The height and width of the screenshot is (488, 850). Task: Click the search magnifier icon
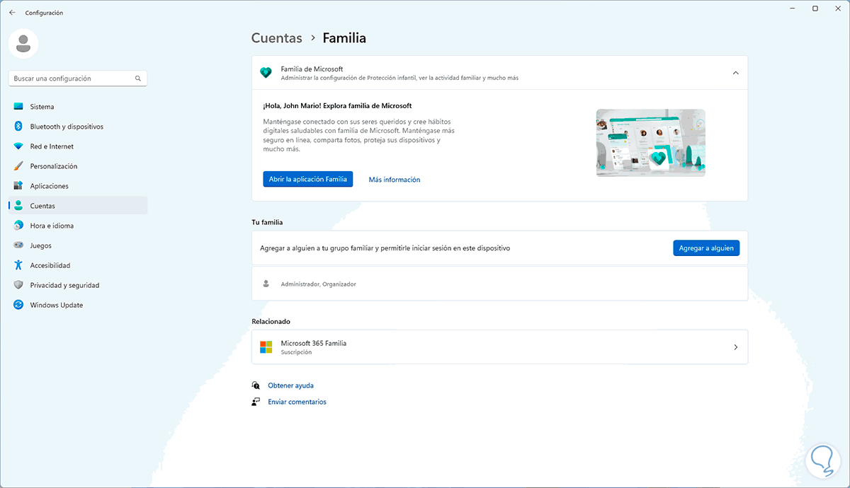pos(138,79)
